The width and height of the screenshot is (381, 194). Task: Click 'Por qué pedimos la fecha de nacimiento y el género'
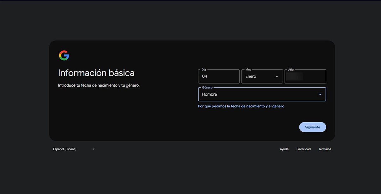pyautogui.click(x=241, y=106)
